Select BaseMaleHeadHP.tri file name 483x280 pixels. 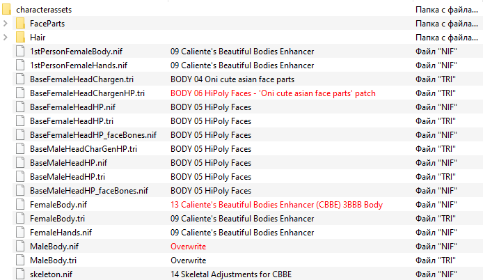coord(67,177)
